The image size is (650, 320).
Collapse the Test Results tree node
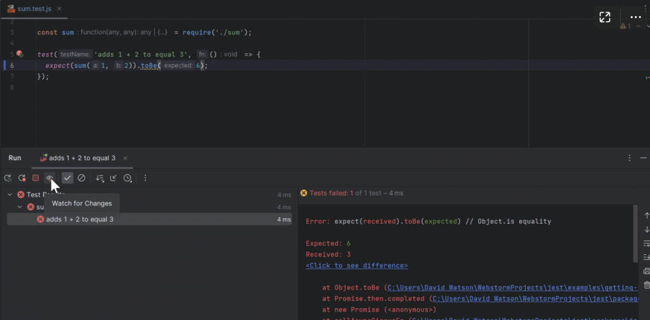point(10,194)
